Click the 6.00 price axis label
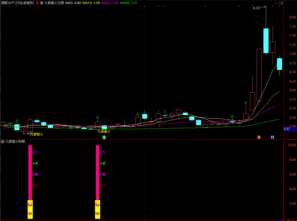Image resolution: width=297 pixels, height=221 pixels. pyautogui.click(x=293, y=90)
